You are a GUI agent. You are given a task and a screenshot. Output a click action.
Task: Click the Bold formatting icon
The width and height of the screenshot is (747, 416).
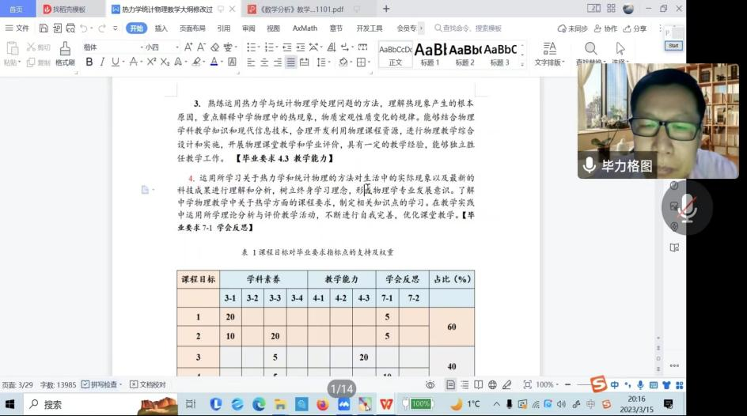[x=89, y=62]
